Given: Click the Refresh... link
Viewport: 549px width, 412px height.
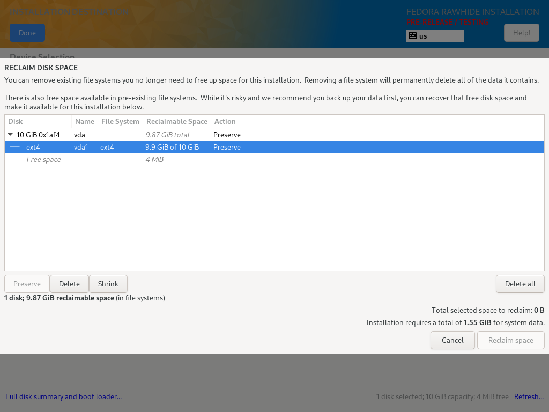Looking at the screenshot, I should tap(529, 396).
